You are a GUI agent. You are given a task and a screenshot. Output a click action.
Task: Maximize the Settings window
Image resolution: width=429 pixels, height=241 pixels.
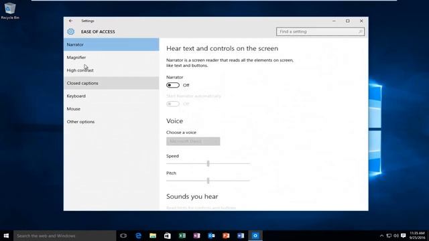[348, 21]
